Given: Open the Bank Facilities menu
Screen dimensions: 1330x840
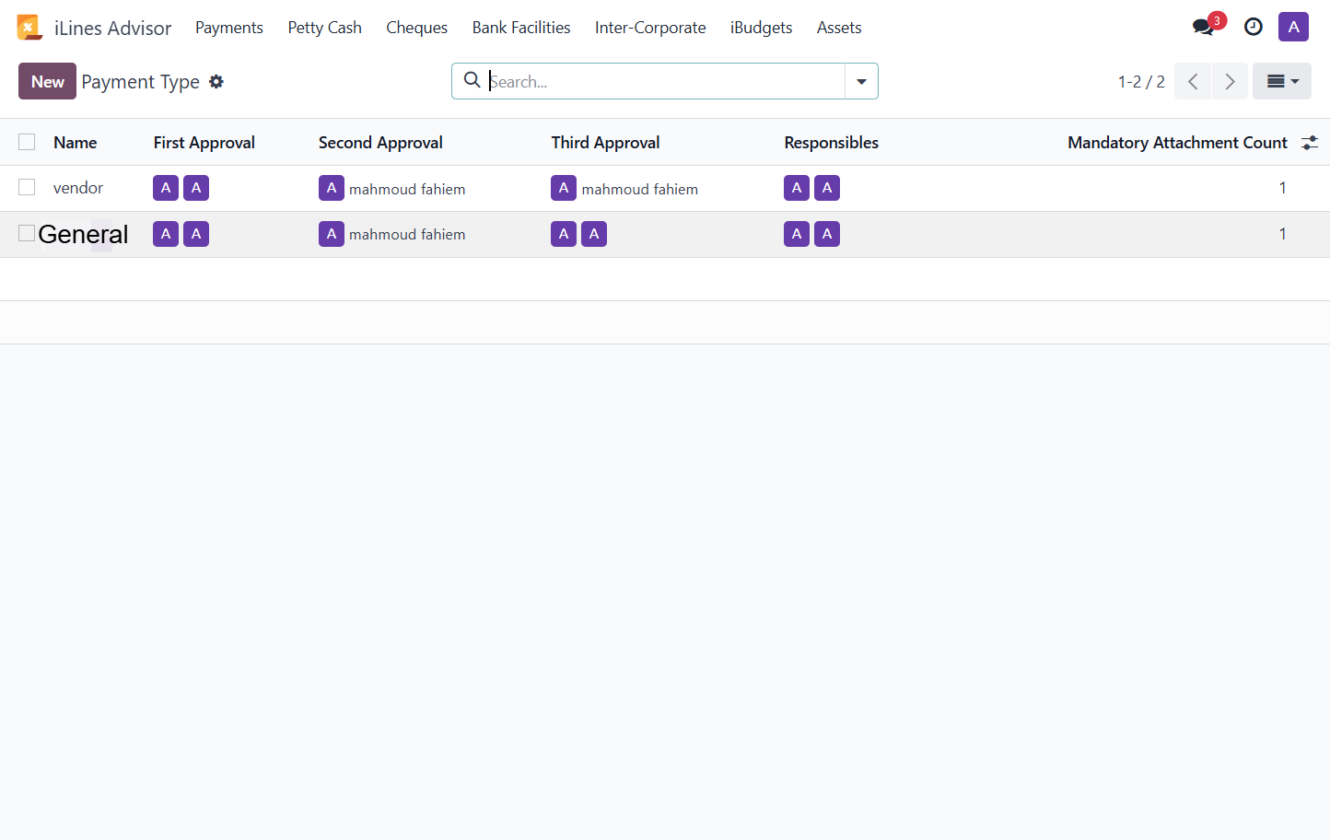Looking at the screenshot, I should [521, 28].
